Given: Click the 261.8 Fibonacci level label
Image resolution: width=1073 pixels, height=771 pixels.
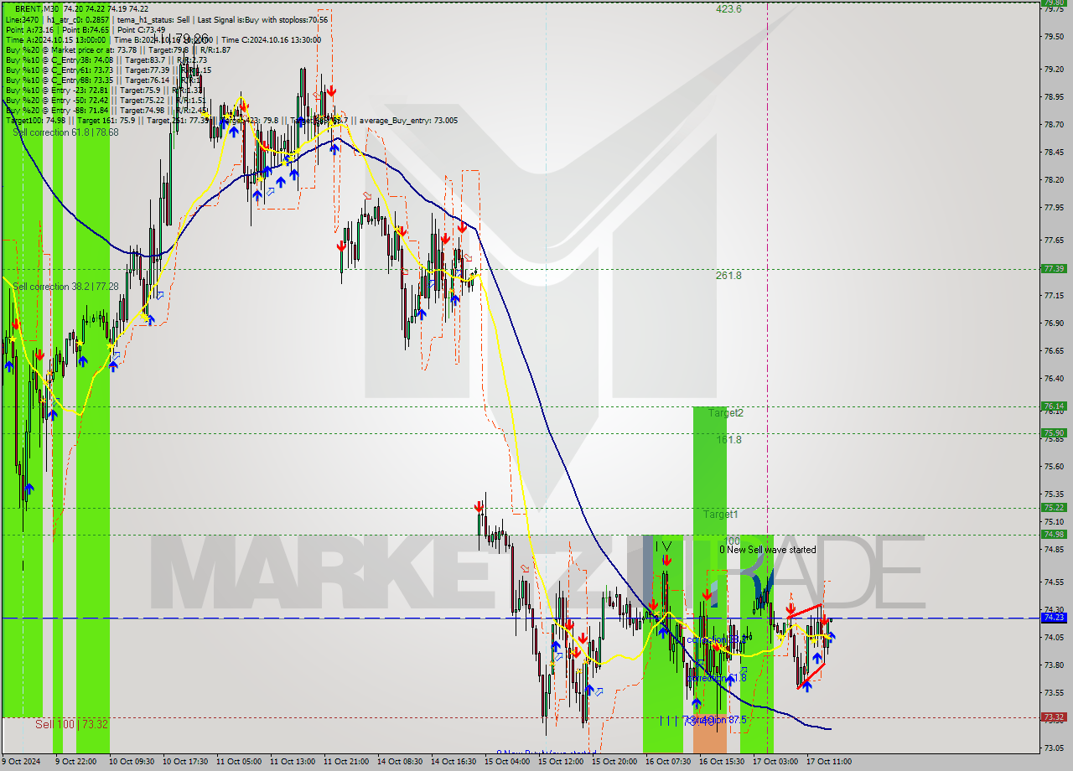Looking at the screenshot, I should pos(728,275).
